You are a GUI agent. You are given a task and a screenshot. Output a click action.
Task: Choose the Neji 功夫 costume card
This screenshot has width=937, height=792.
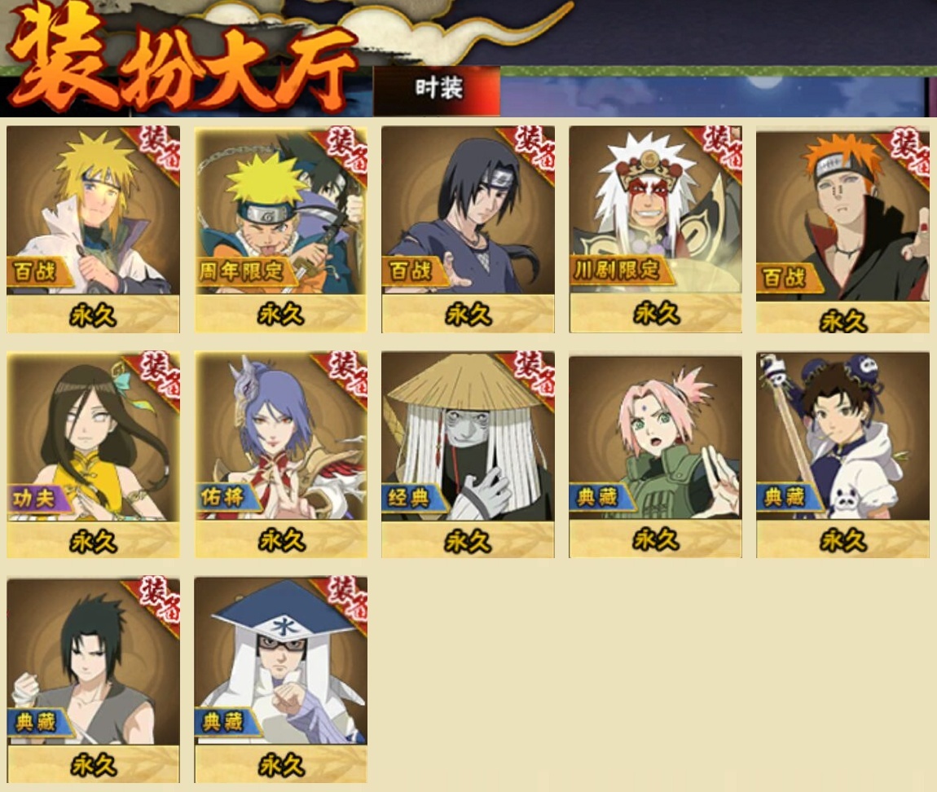(93, 455)
